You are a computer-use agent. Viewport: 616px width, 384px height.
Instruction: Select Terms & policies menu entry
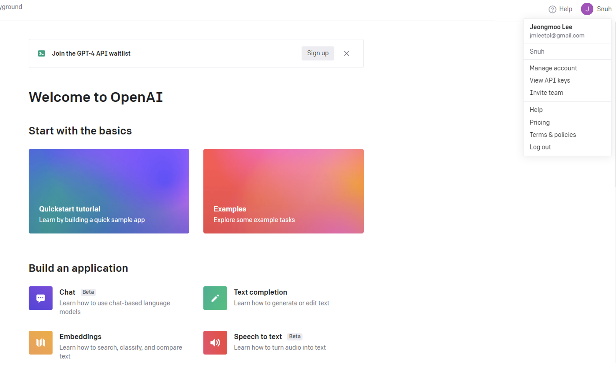pyautogui.click(x=553, y=135)
